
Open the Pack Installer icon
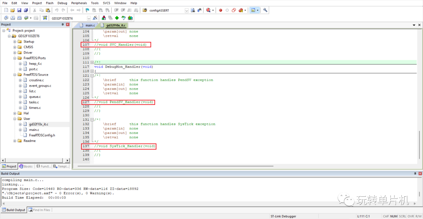click(130, 18)
